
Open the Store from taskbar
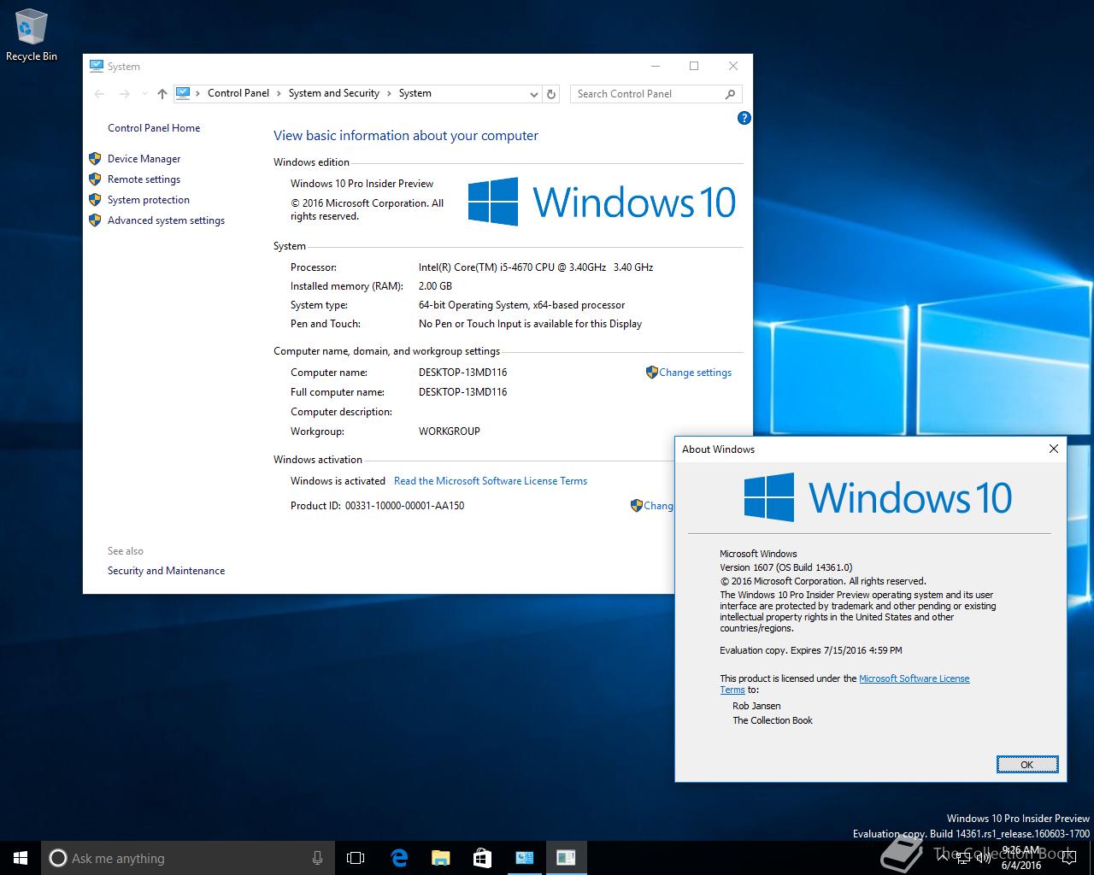coord(482,858)
